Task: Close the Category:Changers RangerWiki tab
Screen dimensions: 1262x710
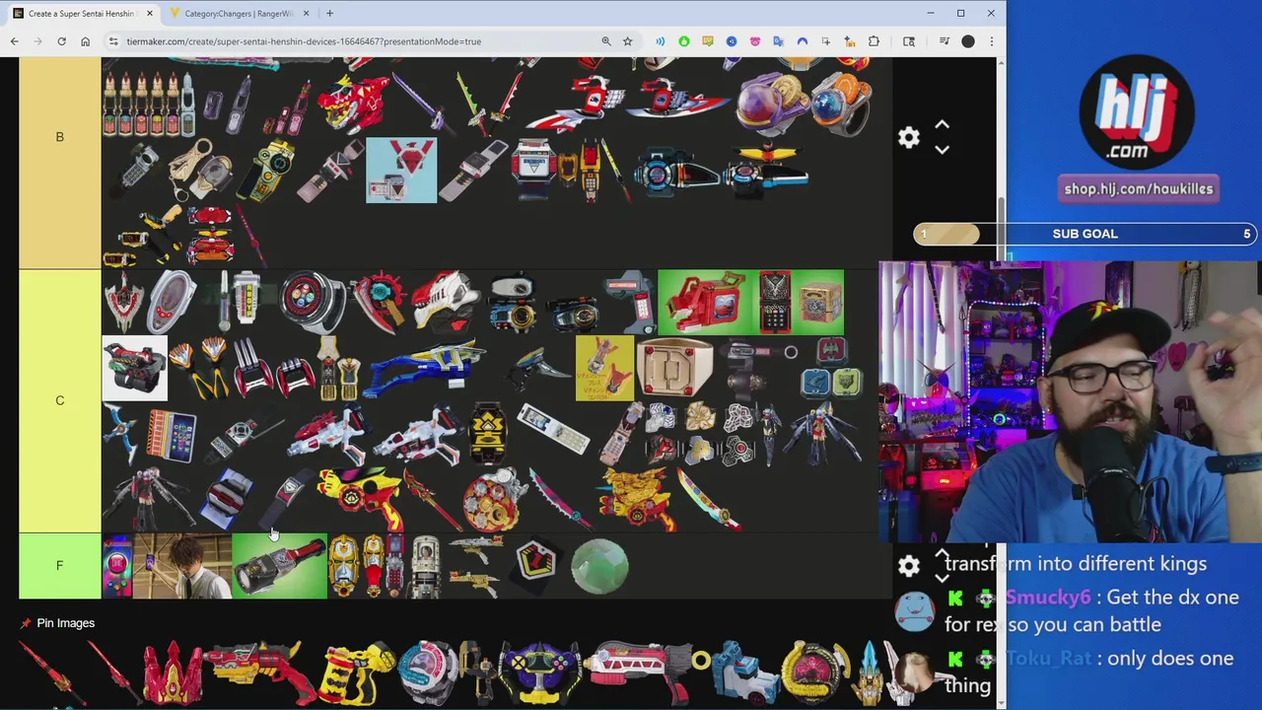Action: (x=306, y=13)
